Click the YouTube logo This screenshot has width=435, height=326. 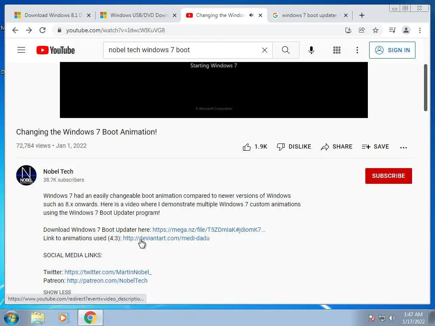(x=56, y=50)
